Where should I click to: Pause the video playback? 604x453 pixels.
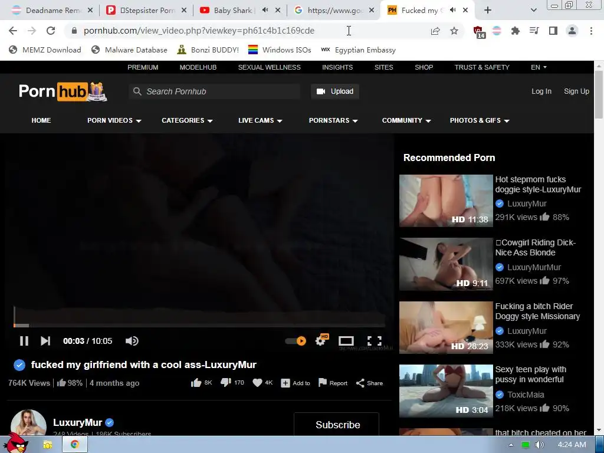24,341
